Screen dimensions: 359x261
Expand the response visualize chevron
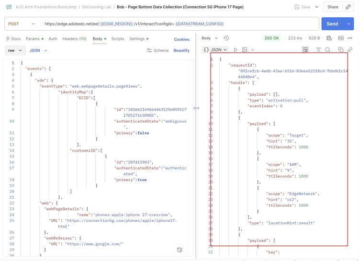pos(253,50)
